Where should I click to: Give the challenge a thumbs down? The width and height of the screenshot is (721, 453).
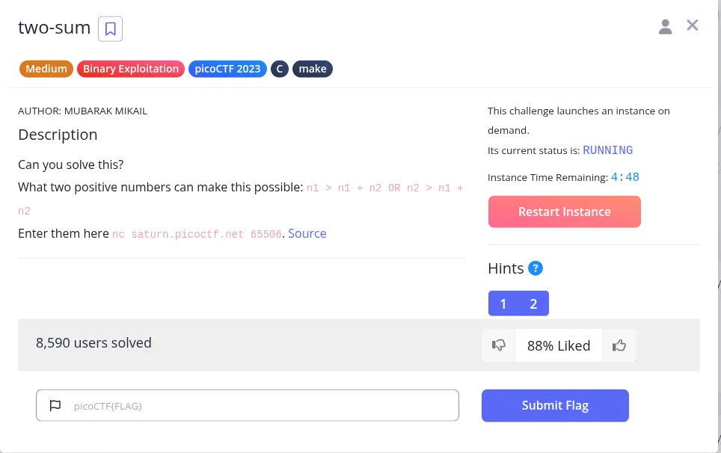click(499, 345)
